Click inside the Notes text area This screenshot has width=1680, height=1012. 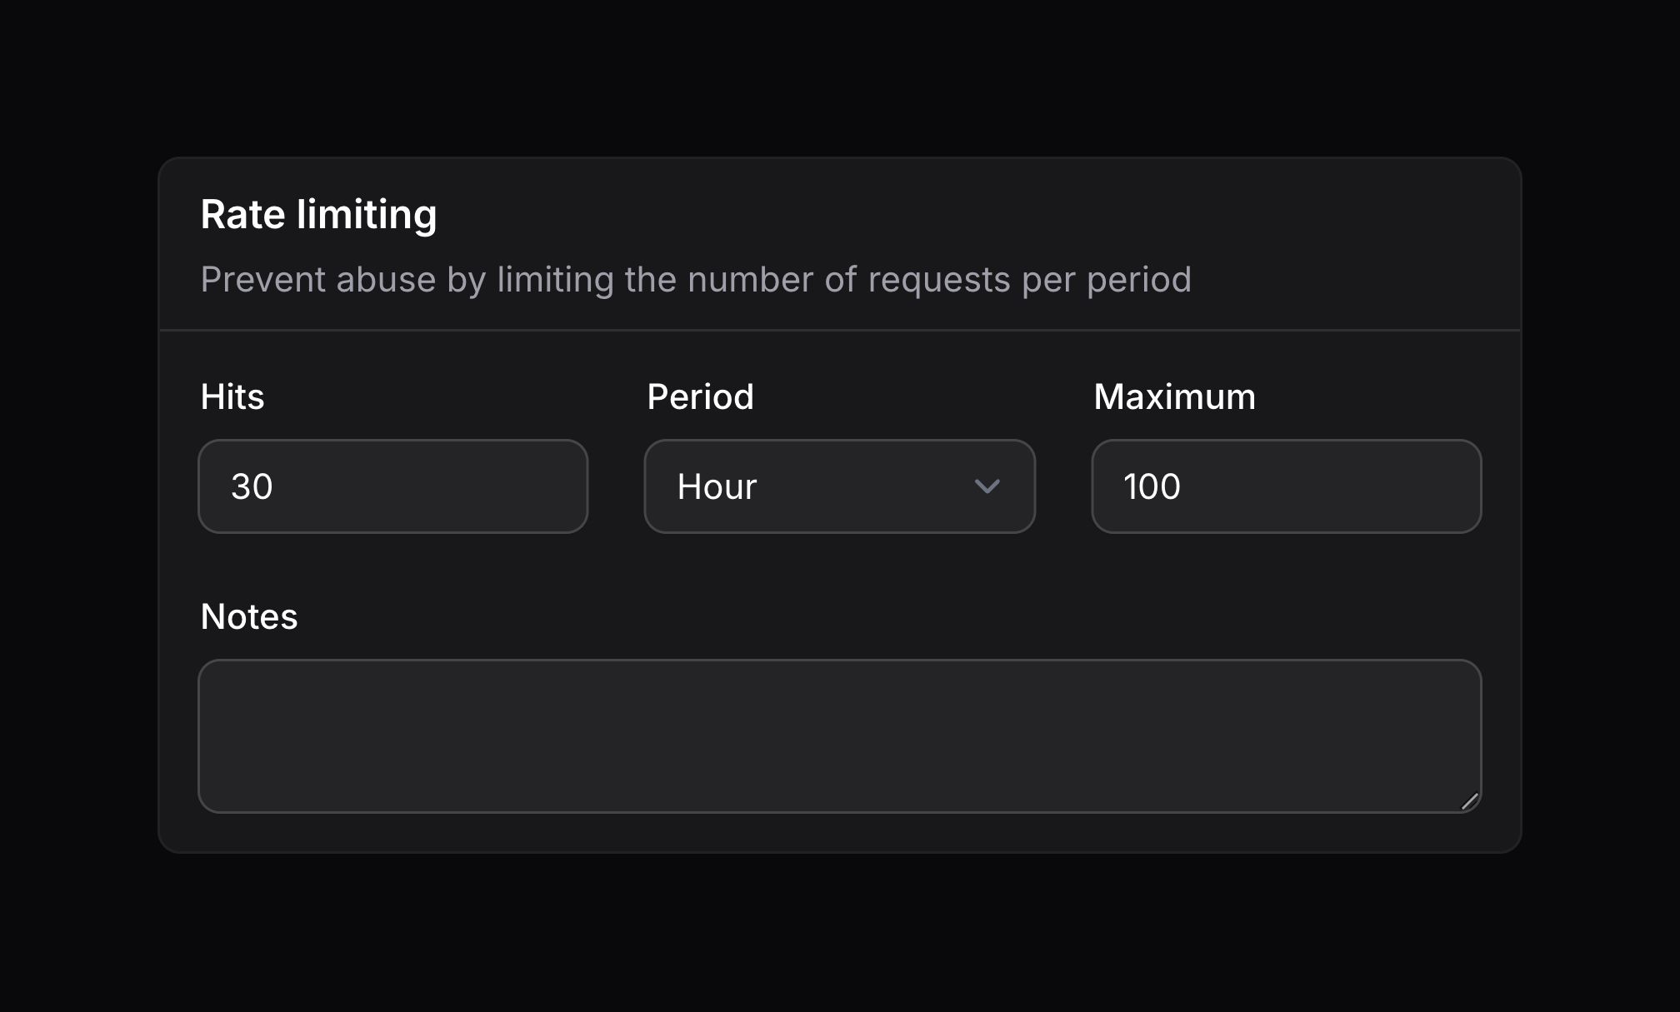[x=839, y=736]
